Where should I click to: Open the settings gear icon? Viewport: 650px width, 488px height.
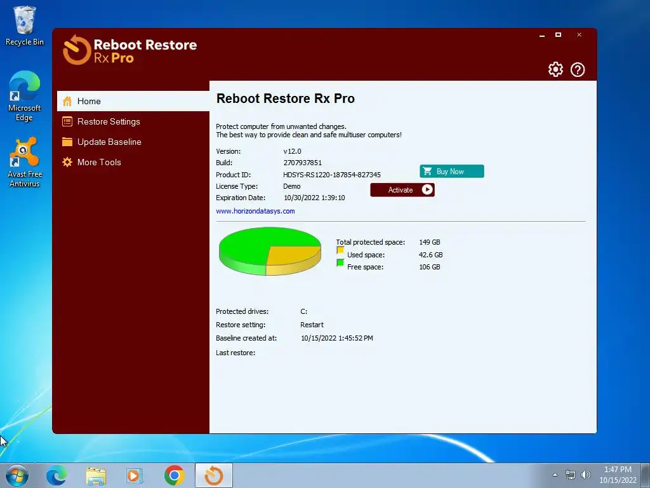point(555,69)
